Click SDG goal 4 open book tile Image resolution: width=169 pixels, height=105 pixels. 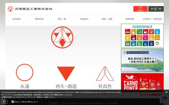pyautogui.click(x=145, y=31)
